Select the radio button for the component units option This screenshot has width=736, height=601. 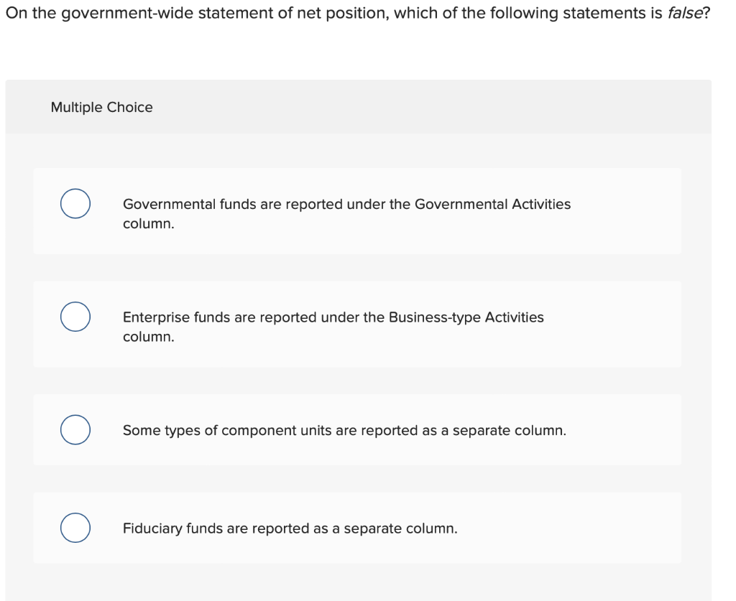click(75, 429)
